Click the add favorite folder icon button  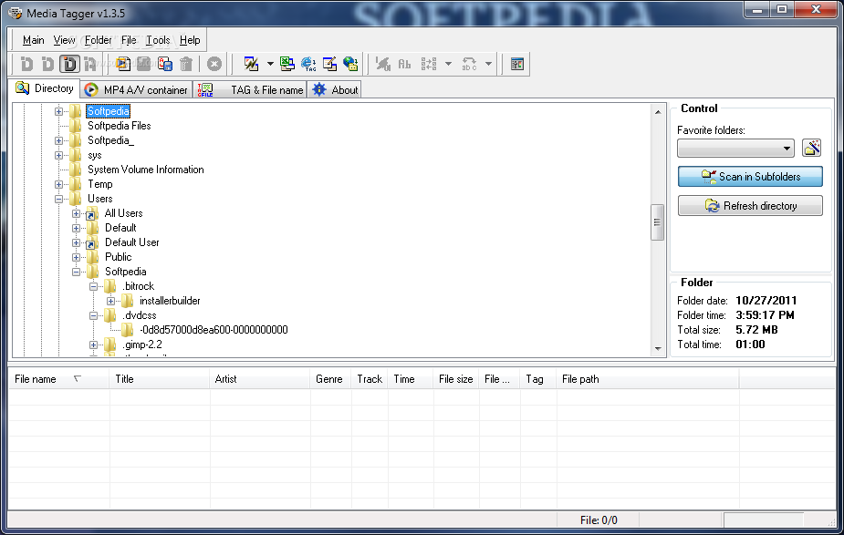(x=811, y=148)
